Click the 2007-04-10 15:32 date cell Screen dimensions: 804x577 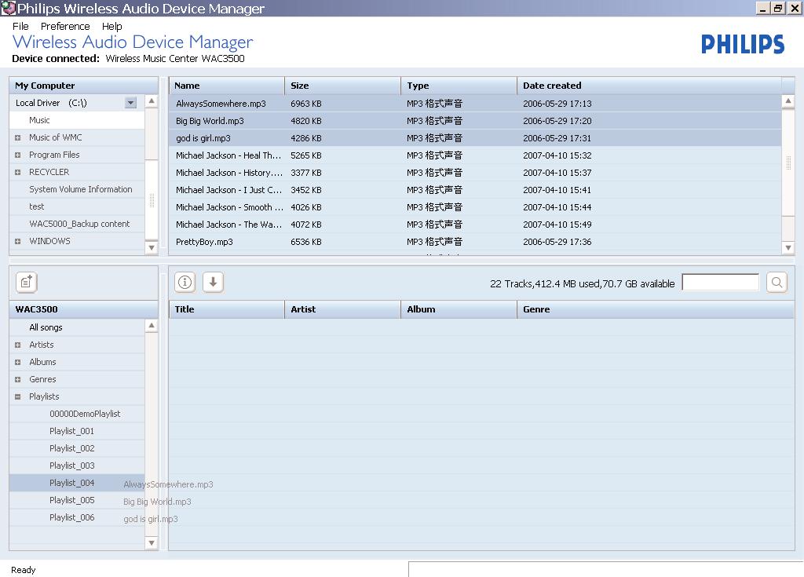tap(557, 155)
